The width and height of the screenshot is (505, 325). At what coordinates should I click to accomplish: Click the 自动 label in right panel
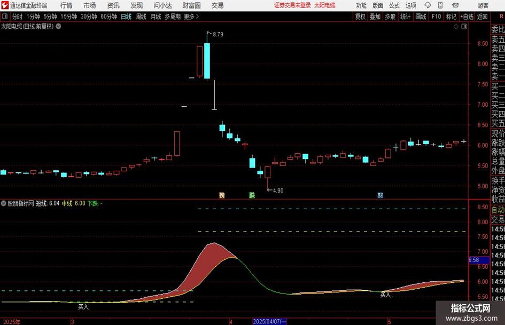point(498,210)
